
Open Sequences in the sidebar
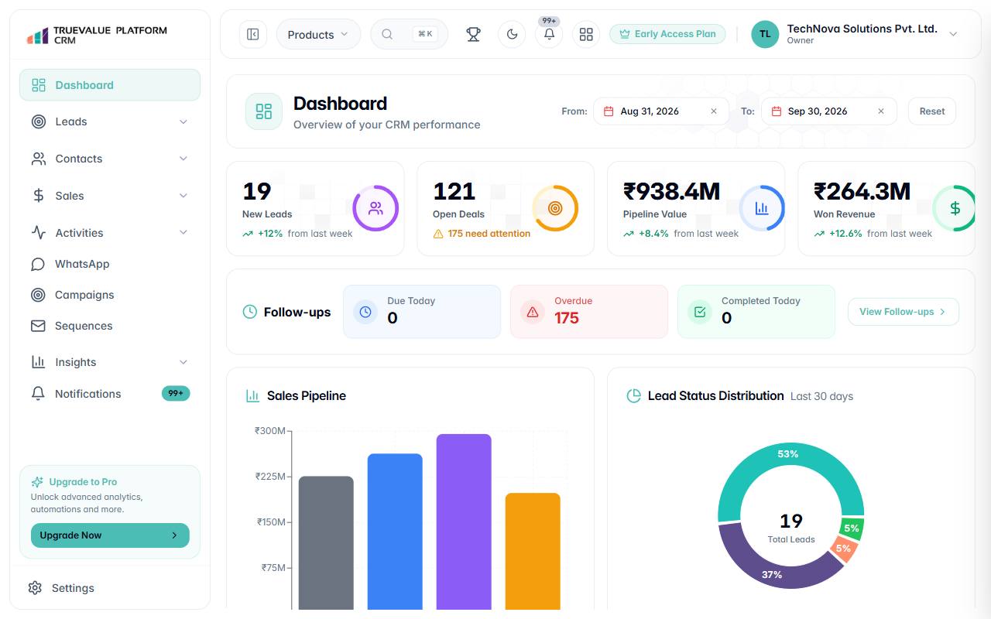110,326
